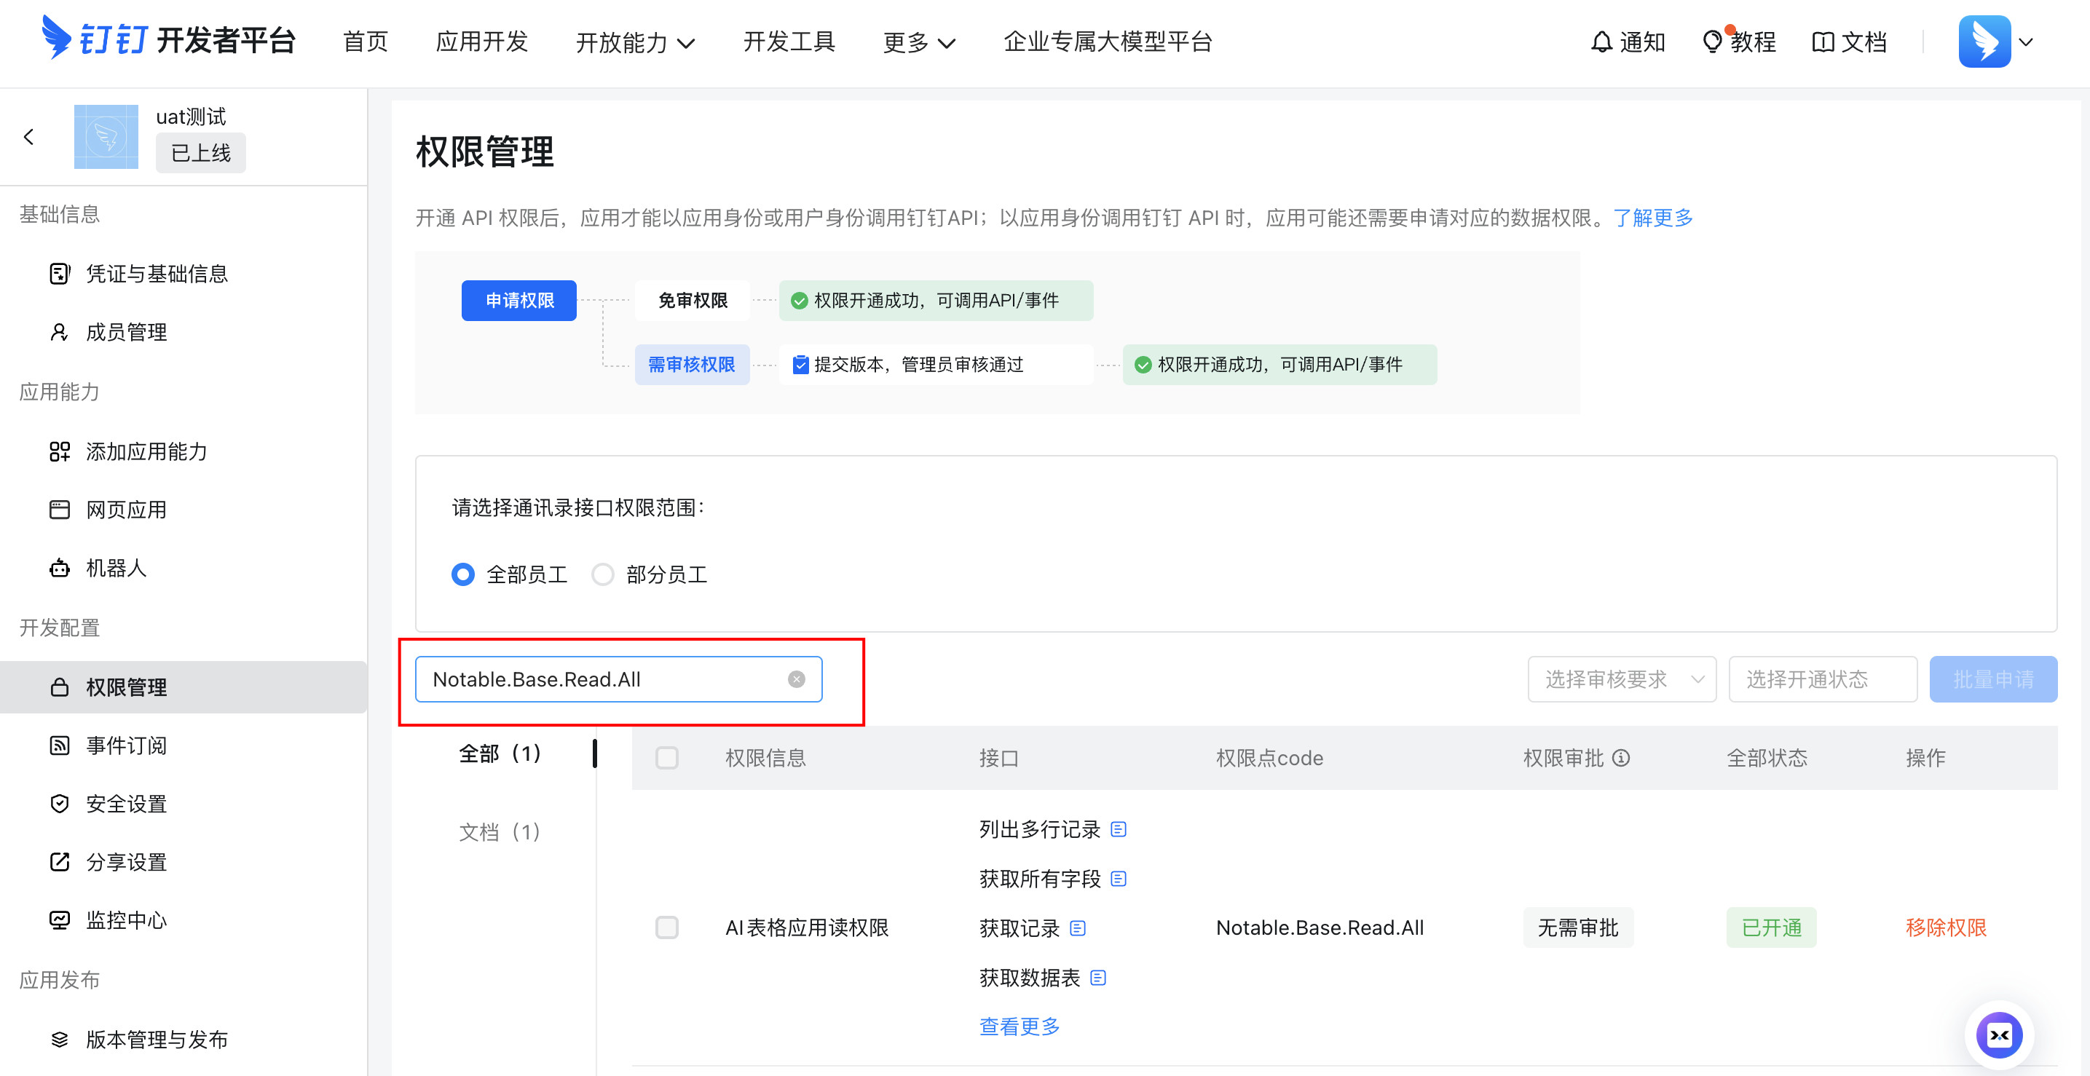Expand the 选择审核要求 dropdown
The image size is (2090, 1076).
tap(1621, 679)
